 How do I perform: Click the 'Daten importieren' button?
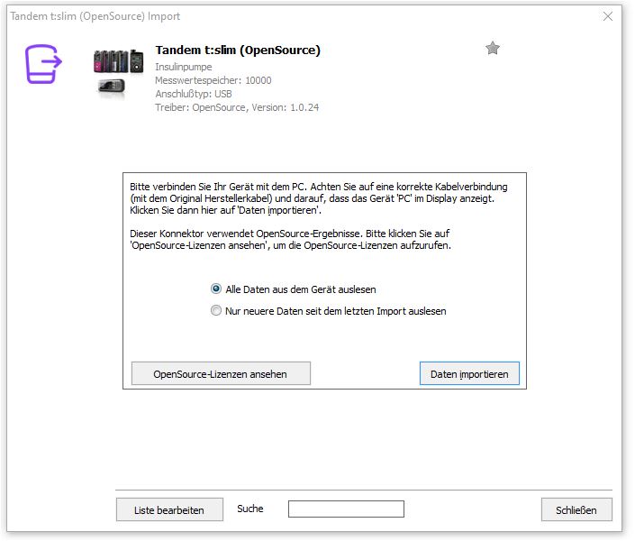(469, 373)
